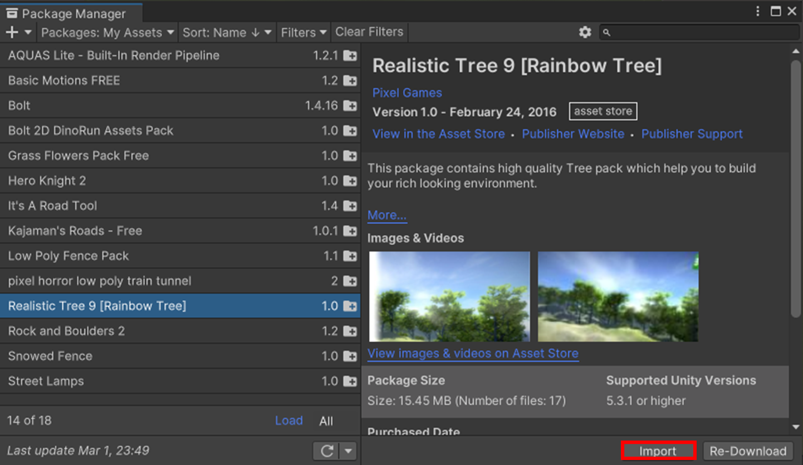Select Hero Knight 2 package
This screenshot has height=465, width=803.
[x=180, y=181]
